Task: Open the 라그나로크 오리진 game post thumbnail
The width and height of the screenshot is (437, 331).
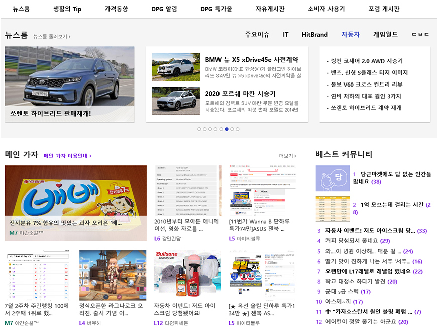Action: click(113, 275)
